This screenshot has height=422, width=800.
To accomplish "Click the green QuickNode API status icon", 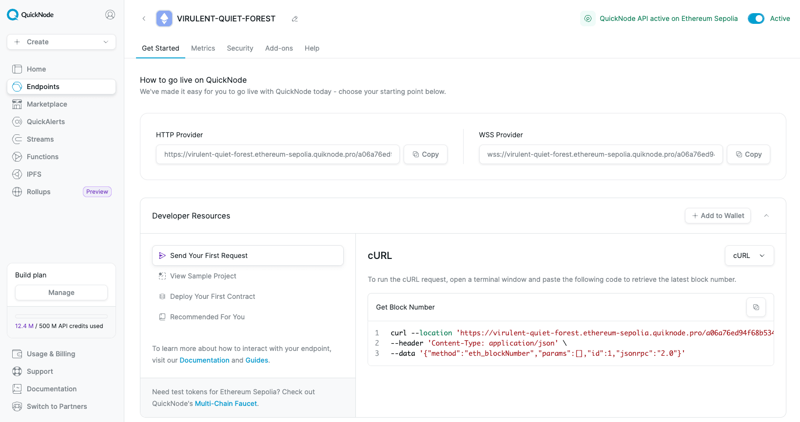I will [x=588, y=18].
